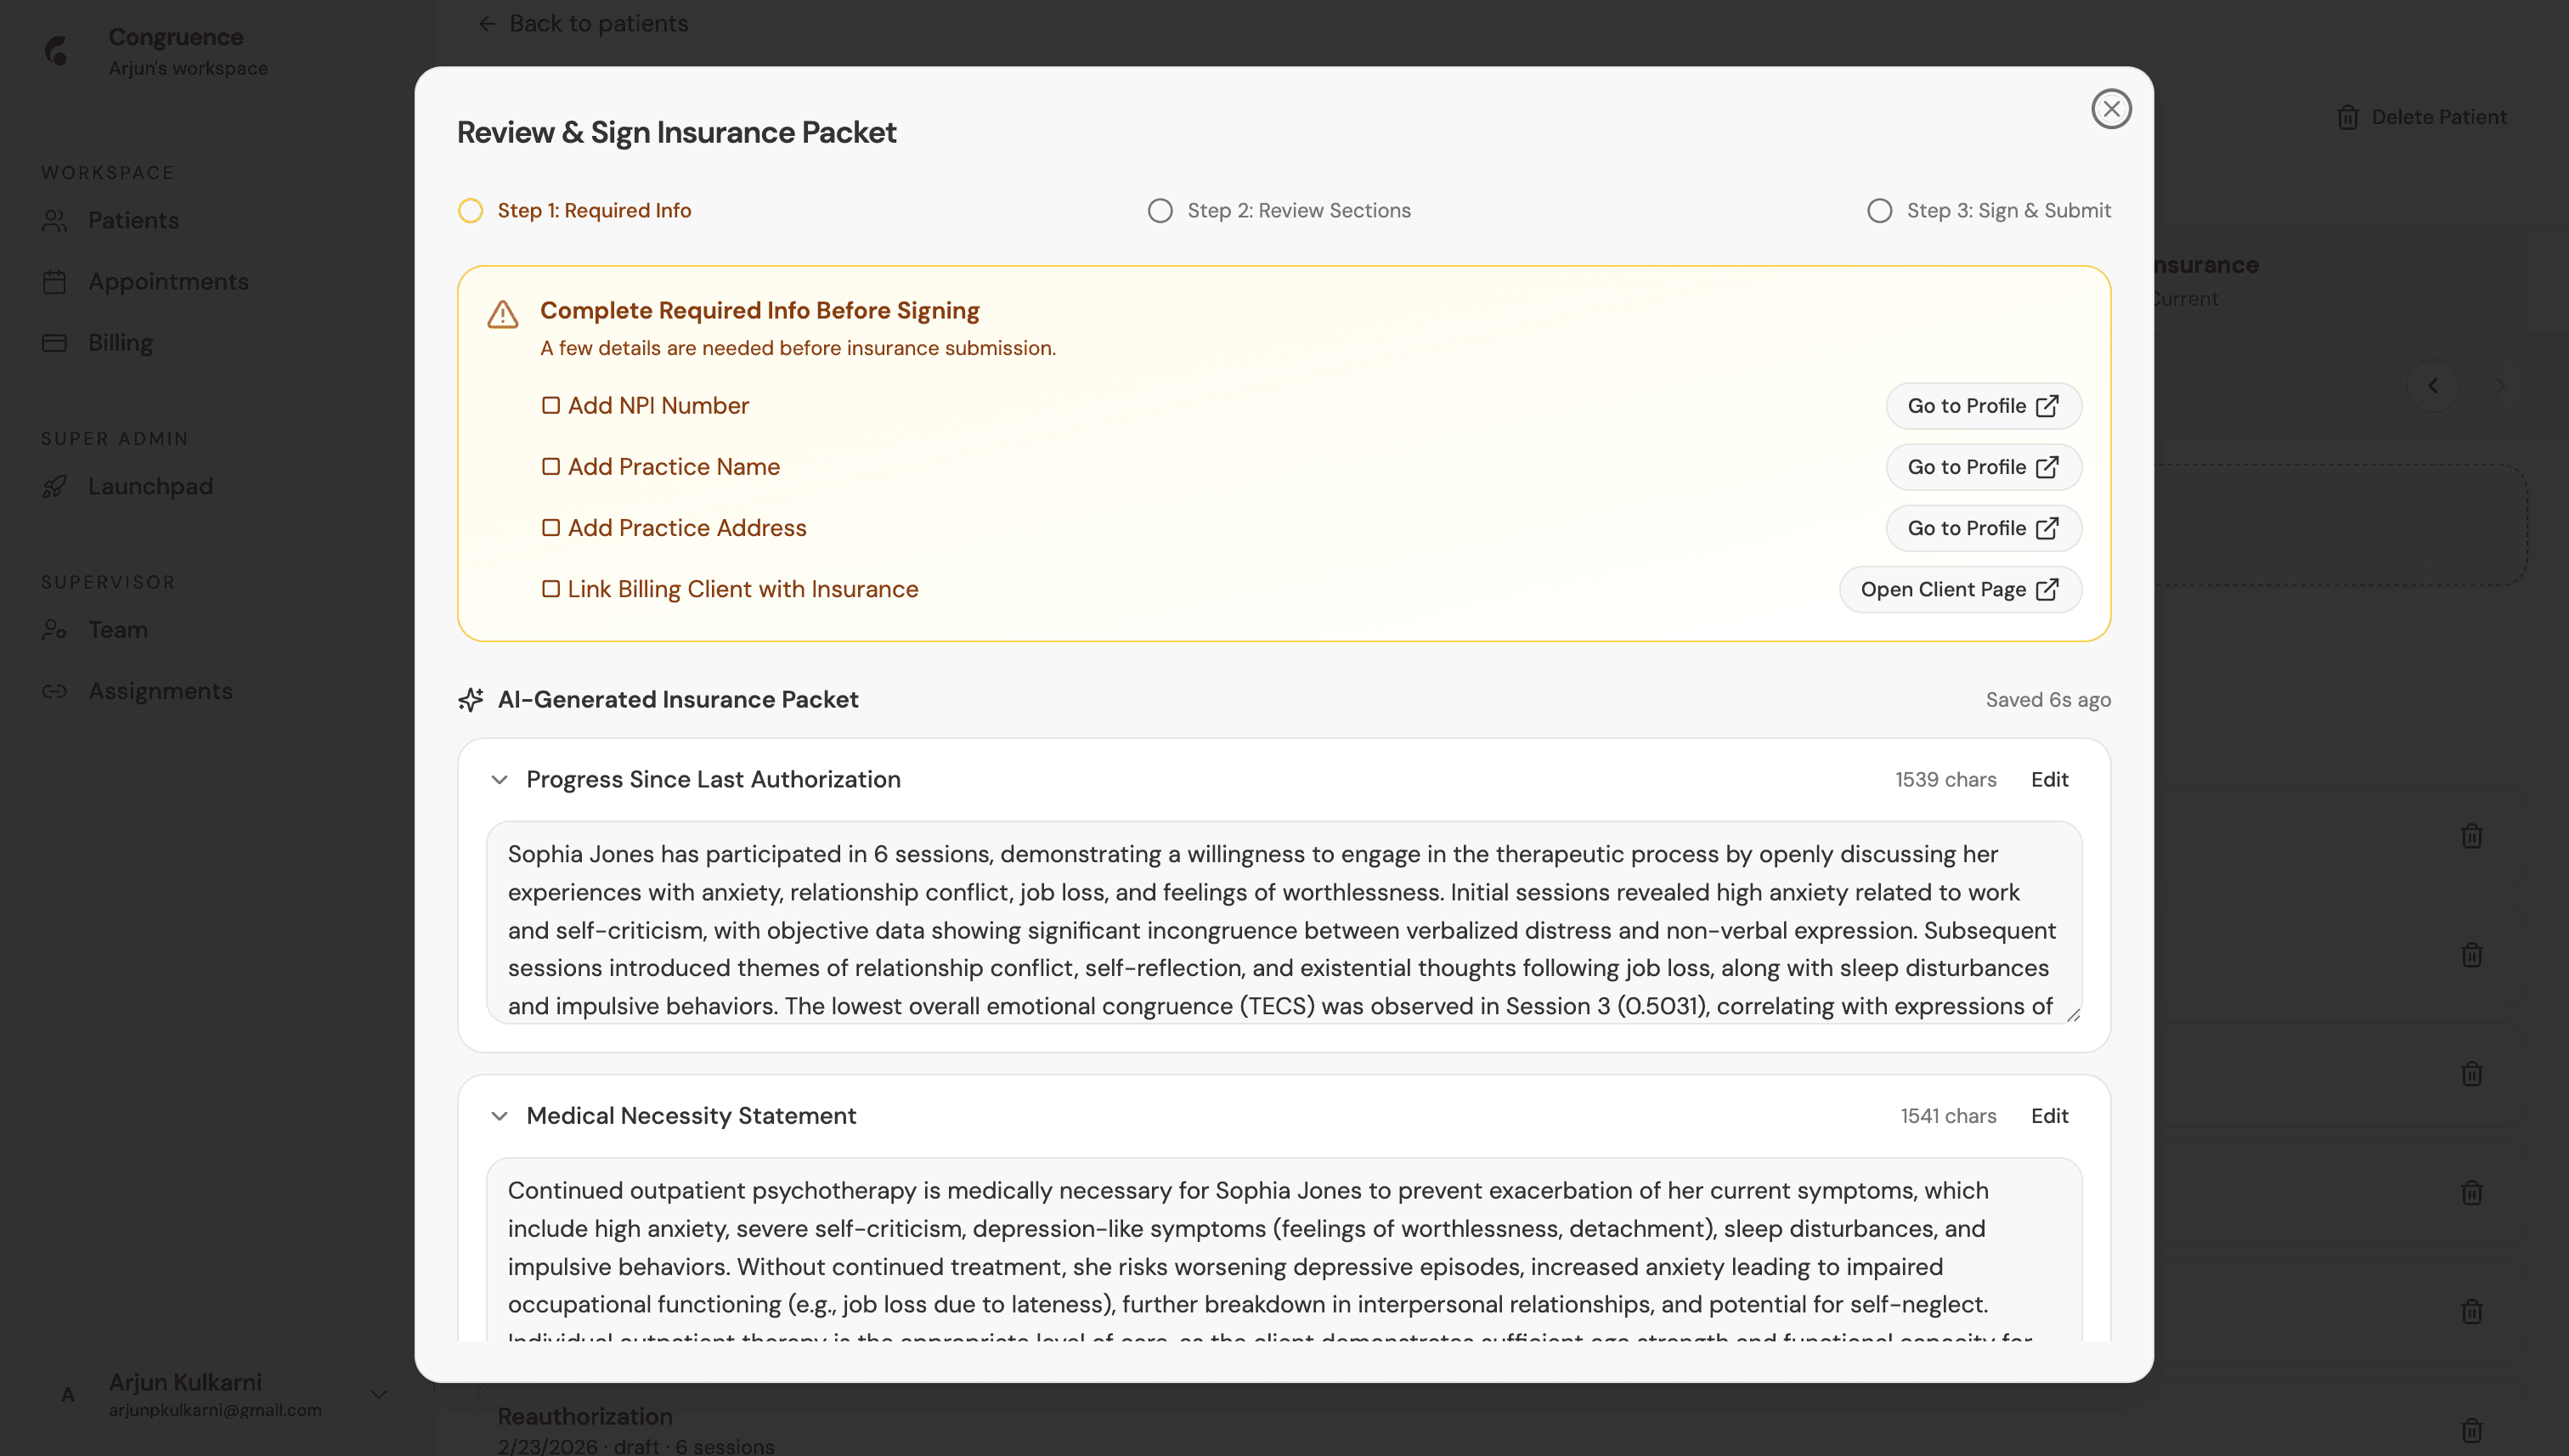Click the Billing card icon
Viewport: 2569px width, 1456px height.
tap(55, 343)
